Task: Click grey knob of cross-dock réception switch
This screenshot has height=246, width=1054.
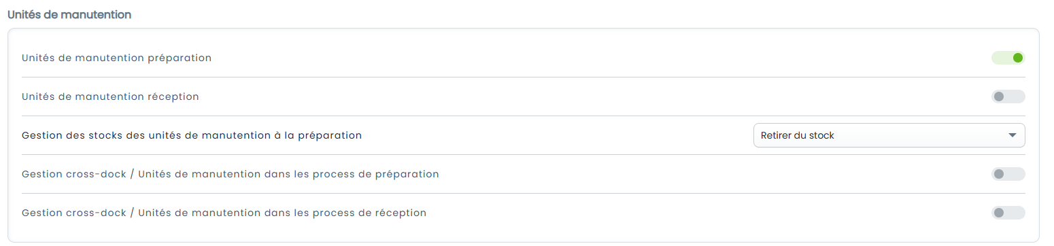Action: [x=998, y=213]
